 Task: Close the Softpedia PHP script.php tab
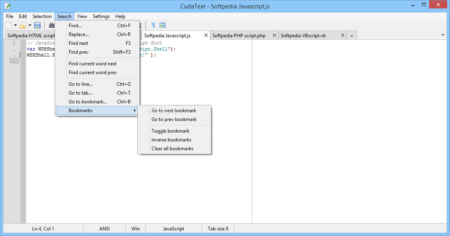[274, 35]
